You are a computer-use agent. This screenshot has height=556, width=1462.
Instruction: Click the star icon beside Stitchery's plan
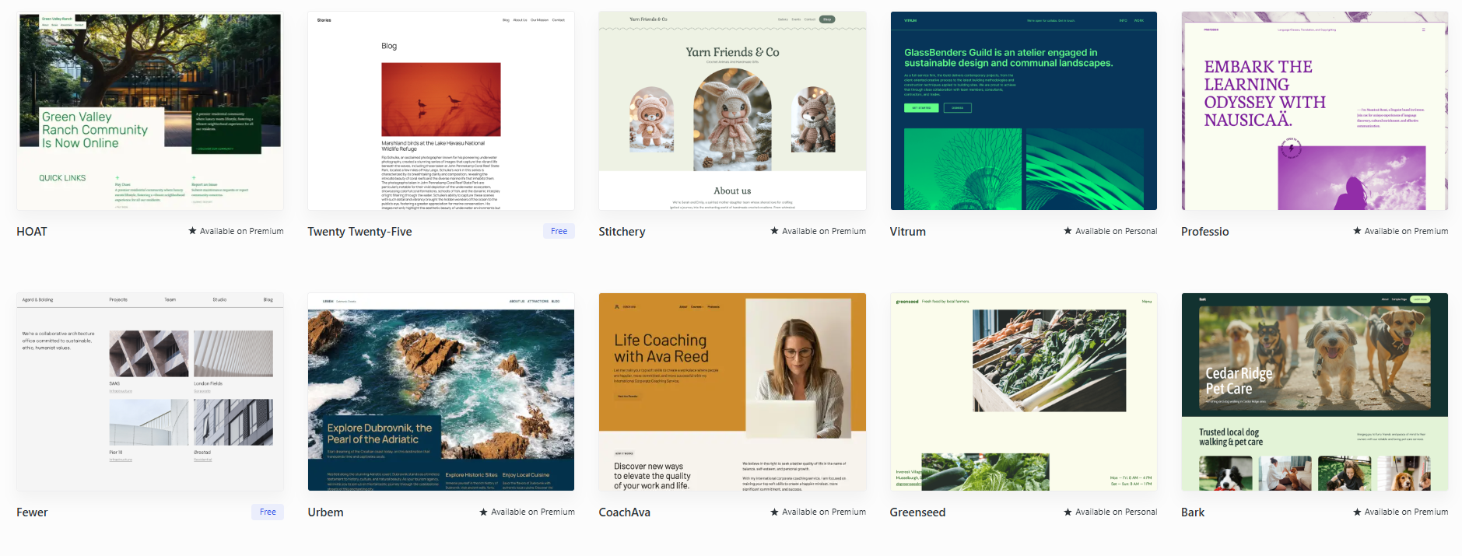[774, 231]
